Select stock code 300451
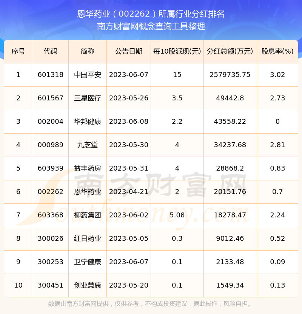The width and height of the screenshot is (302, 314). pyautogui.click(x=51, y=286)
